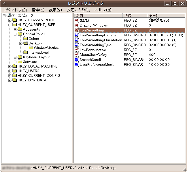Select the WindowMetrics key label
Screen dimensions: 187x172
[46, 48]
